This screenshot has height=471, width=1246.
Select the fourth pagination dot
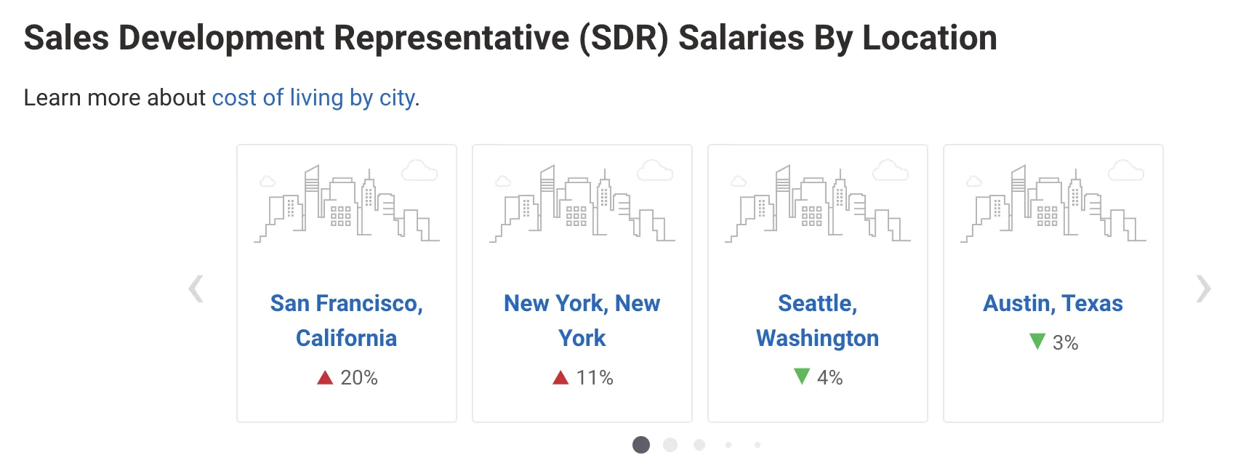coord(728,444)
